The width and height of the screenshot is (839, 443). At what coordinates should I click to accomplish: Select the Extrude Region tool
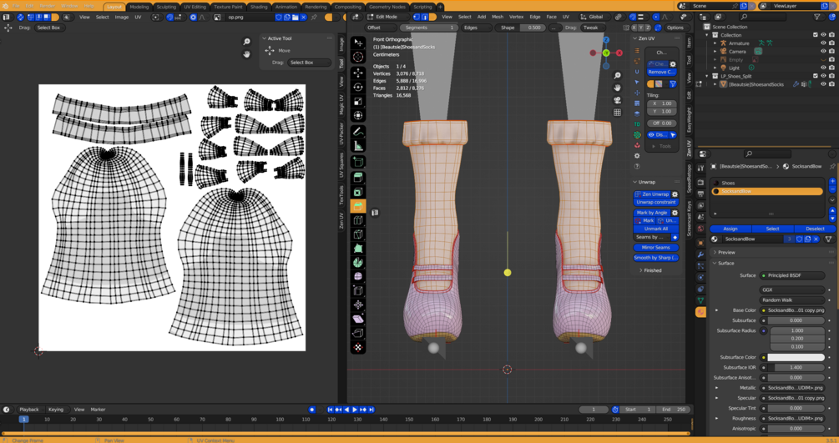(x=358, y=177)
